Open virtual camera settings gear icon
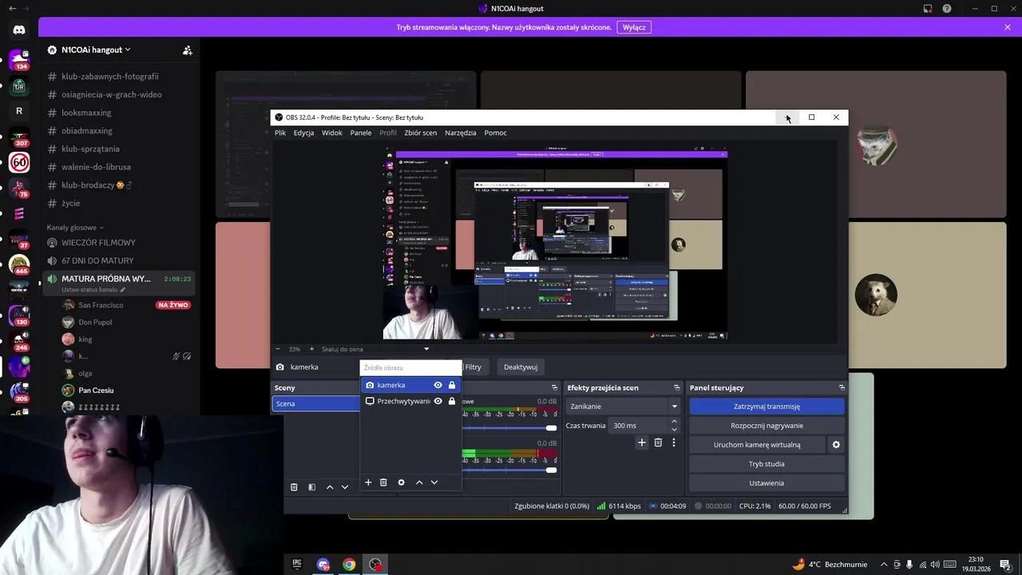The height and width of the screenshot is (575, 1022). click(x=836, y=445)
